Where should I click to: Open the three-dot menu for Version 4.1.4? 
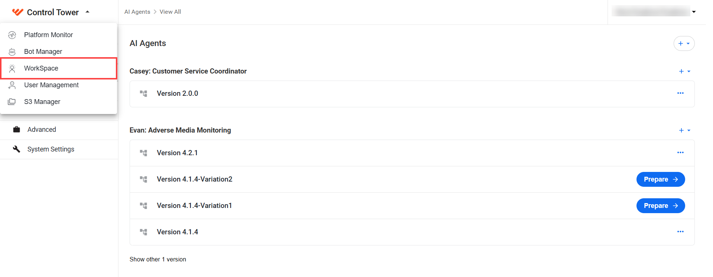click(680, 232)
